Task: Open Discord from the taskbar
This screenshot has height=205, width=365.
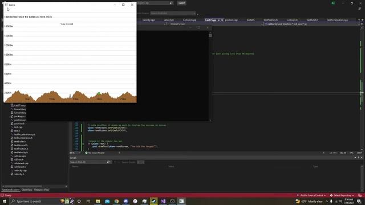Action: (x=125, y=201)
